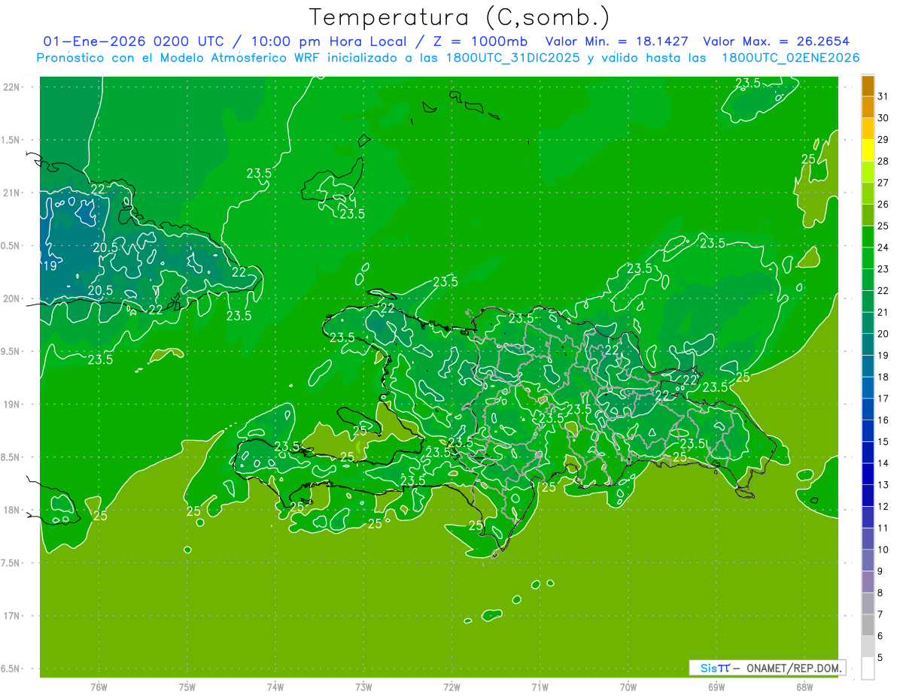This screenshot has width=903, height=697.
Task: Click the "29" colorbar label
Action: pyautogui.click(x=883, y=139)
